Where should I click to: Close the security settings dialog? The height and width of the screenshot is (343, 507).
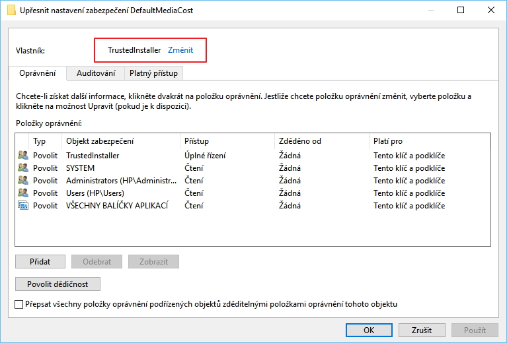click(x=491, y=11)
